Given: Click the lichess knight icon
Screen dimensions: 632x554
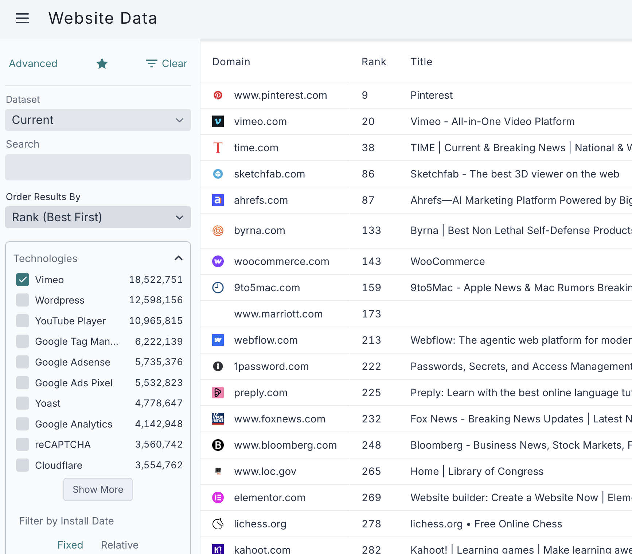Looking at the screenshot, I should click(218, 524).
